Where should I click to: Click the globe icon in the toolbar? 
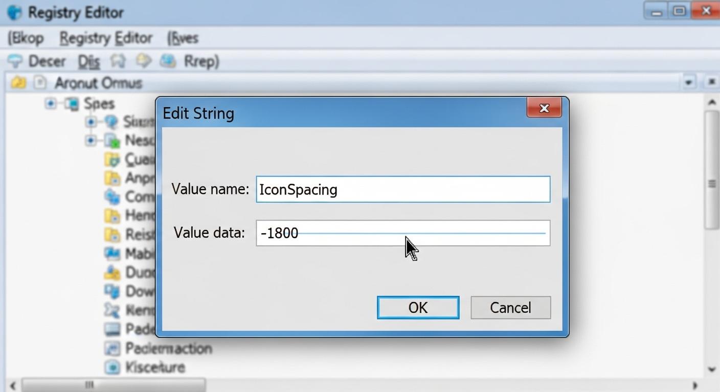(x=167, y=62)
